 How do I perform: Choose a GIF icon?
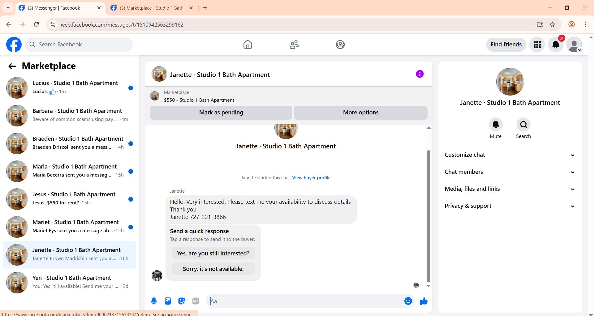196,301
